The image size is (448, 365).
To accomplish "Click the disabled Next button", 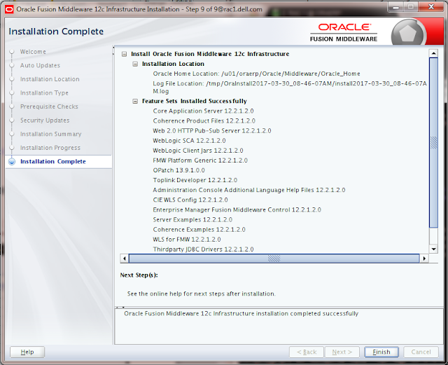I will [x=342, y=352].
